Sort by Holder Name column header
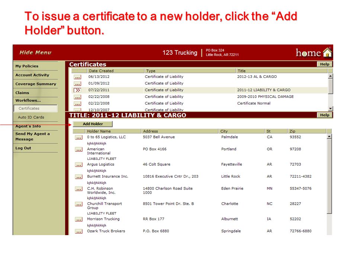This screenshot has height=267, width=357. coord(113,131)
